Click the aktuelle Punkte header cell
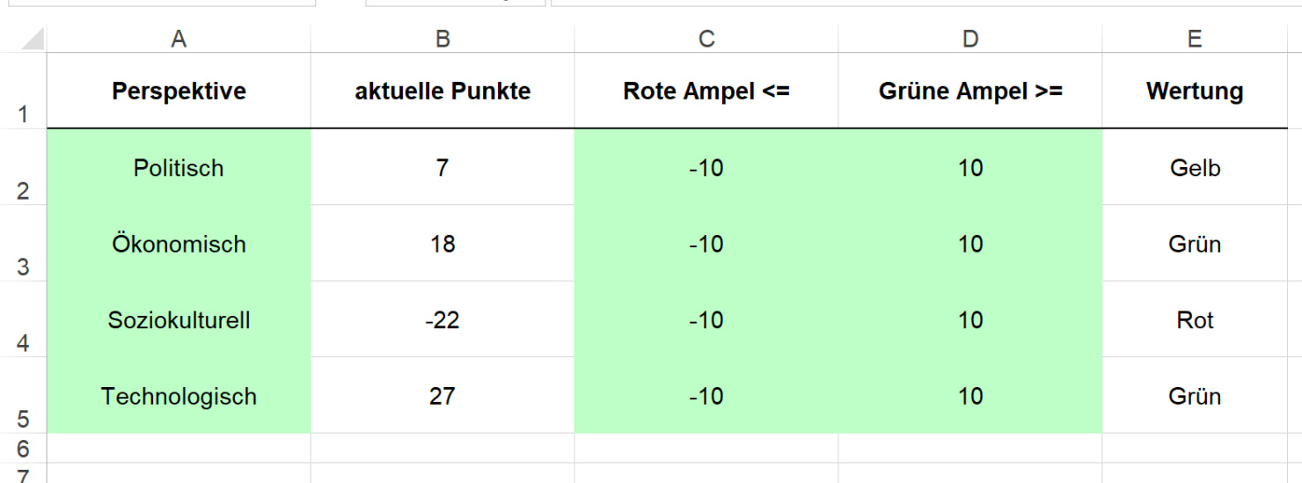Viewport: 1302px width, 483px height. tap(443, 91)
